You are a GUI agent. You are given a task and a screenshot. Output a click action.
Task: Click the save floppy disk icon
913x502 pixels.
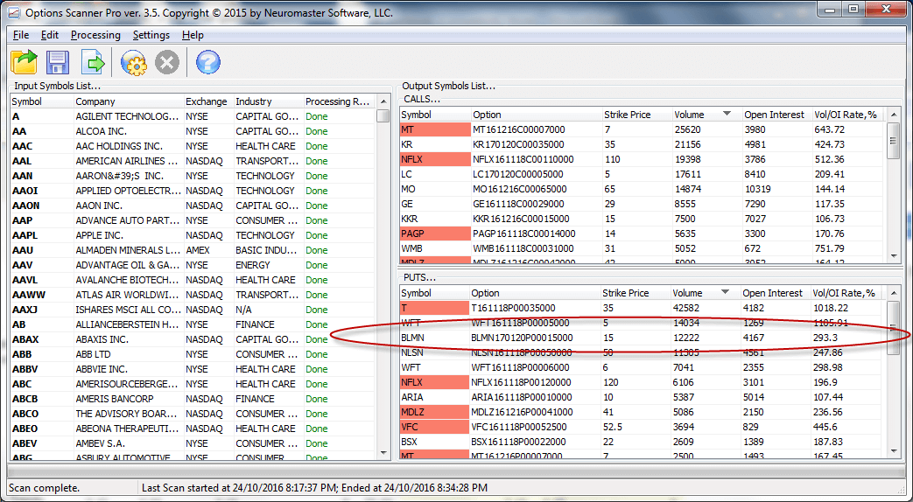click(58, 62)
